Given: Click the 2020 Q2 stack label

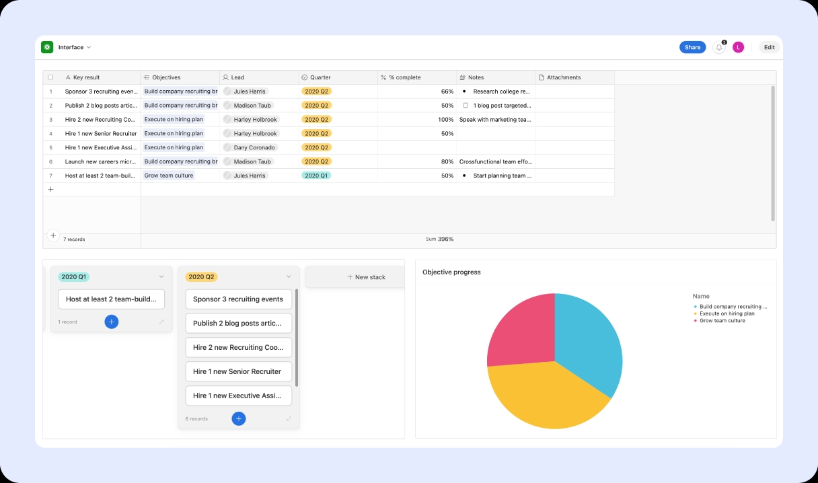Looking at the screenshot, I should tap(202, 276).
